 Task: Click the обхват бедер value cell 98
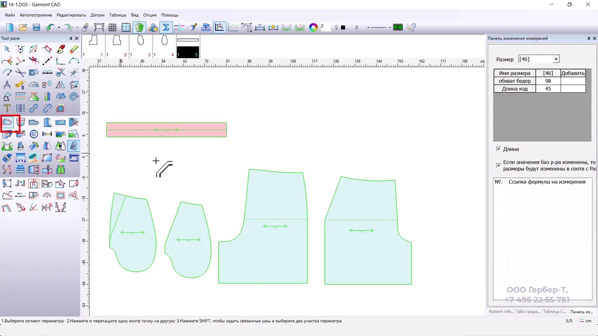click(x=548, y=81)
